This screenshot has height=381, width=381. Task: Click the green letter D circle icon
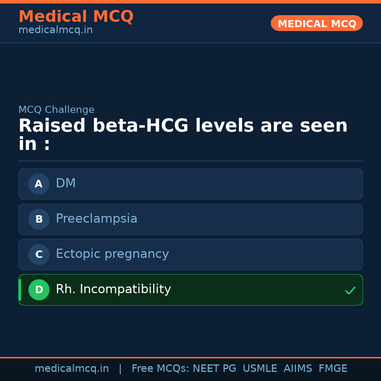point(39,290)
